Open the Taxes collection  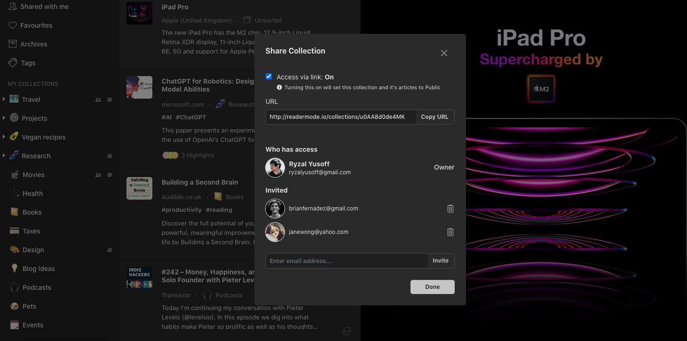31,231
